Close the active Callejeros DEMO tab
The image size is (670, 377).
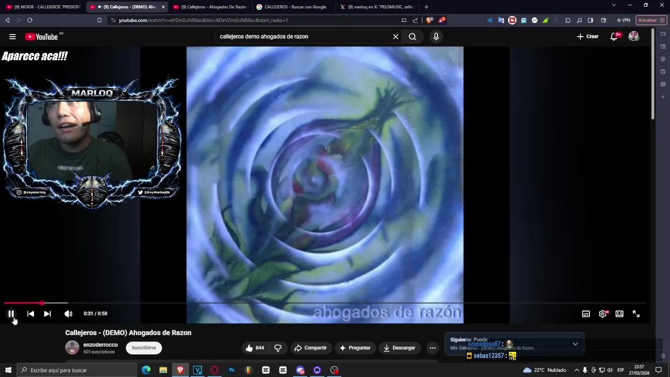163,7
